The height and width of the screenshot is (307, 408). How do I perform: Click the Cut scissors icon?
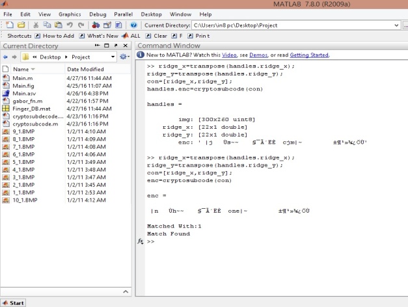tap(36, 25)
